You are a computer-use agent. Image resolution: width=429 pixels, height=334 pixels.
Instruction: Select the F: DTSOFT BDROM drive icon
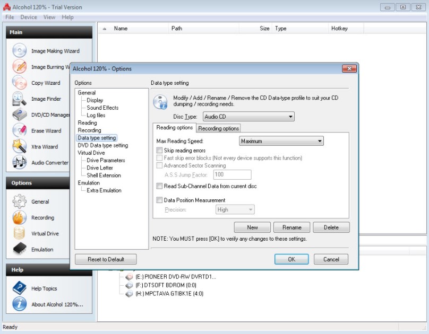coord(129,285)
